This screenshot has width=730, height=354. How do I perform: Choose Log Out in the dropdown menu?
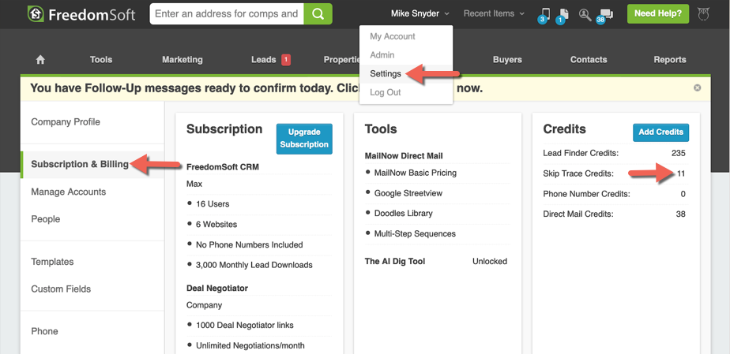(385, 92)
